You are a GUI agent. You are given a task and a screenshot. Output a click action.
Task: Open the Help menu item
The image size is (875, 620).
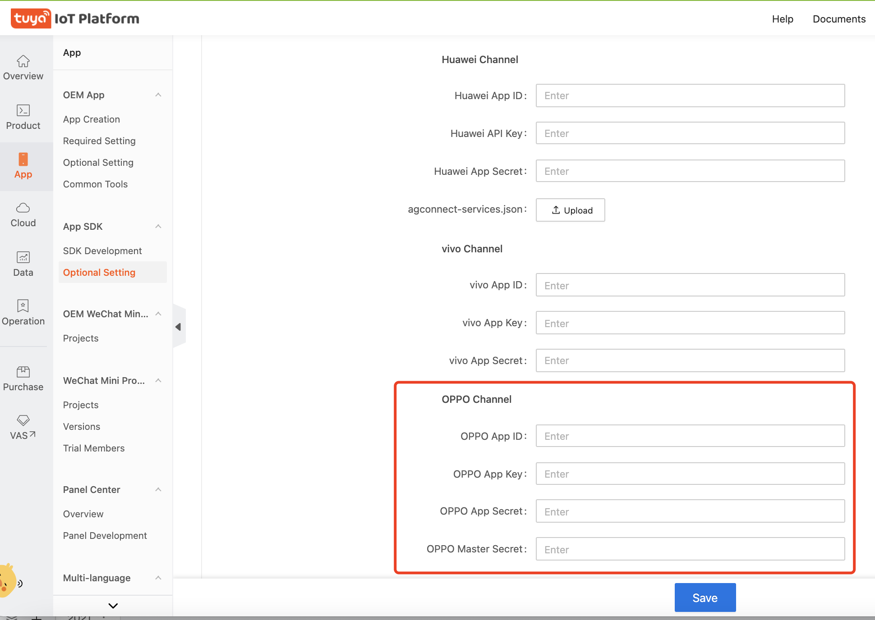[782, 19]
